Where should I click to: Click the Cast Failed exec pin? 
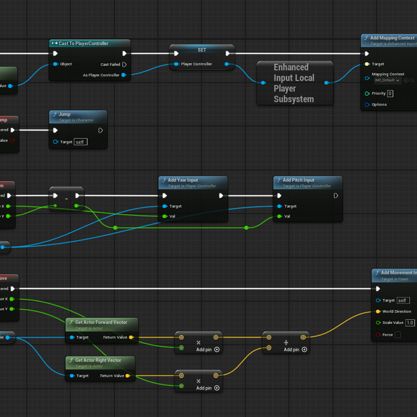point(124,65)
